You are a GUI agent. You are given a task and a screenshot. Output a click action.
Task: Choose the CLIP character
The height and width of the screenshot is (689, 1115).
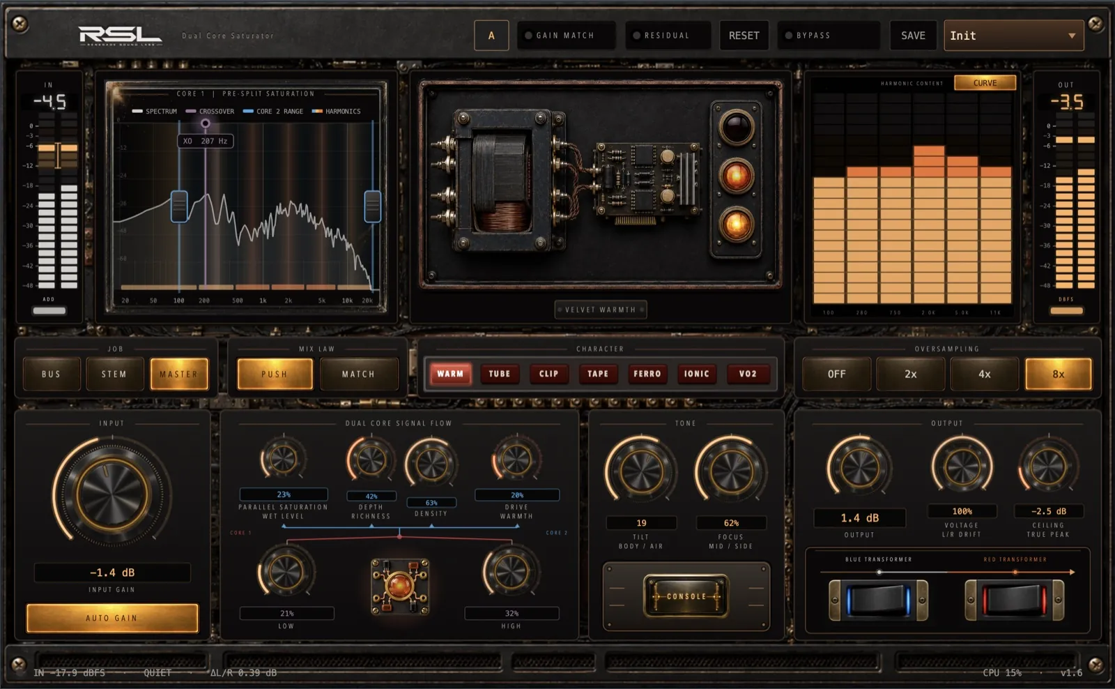point(549,374)
